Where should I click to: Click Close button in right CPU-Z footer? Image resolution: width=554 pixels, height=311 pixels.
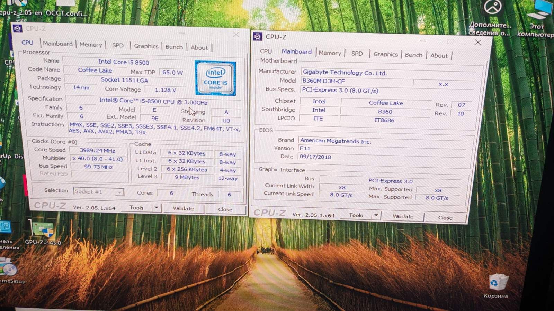[x=445, y=218]
